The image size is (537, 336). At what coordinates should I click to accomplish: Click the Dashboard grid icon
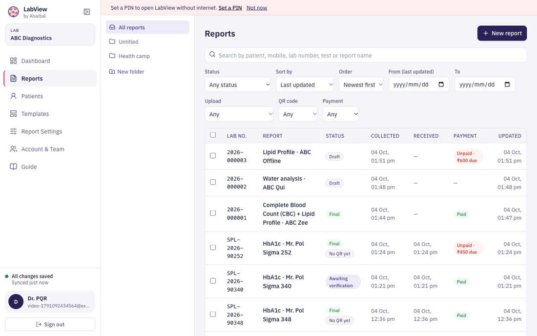(13, 61)
